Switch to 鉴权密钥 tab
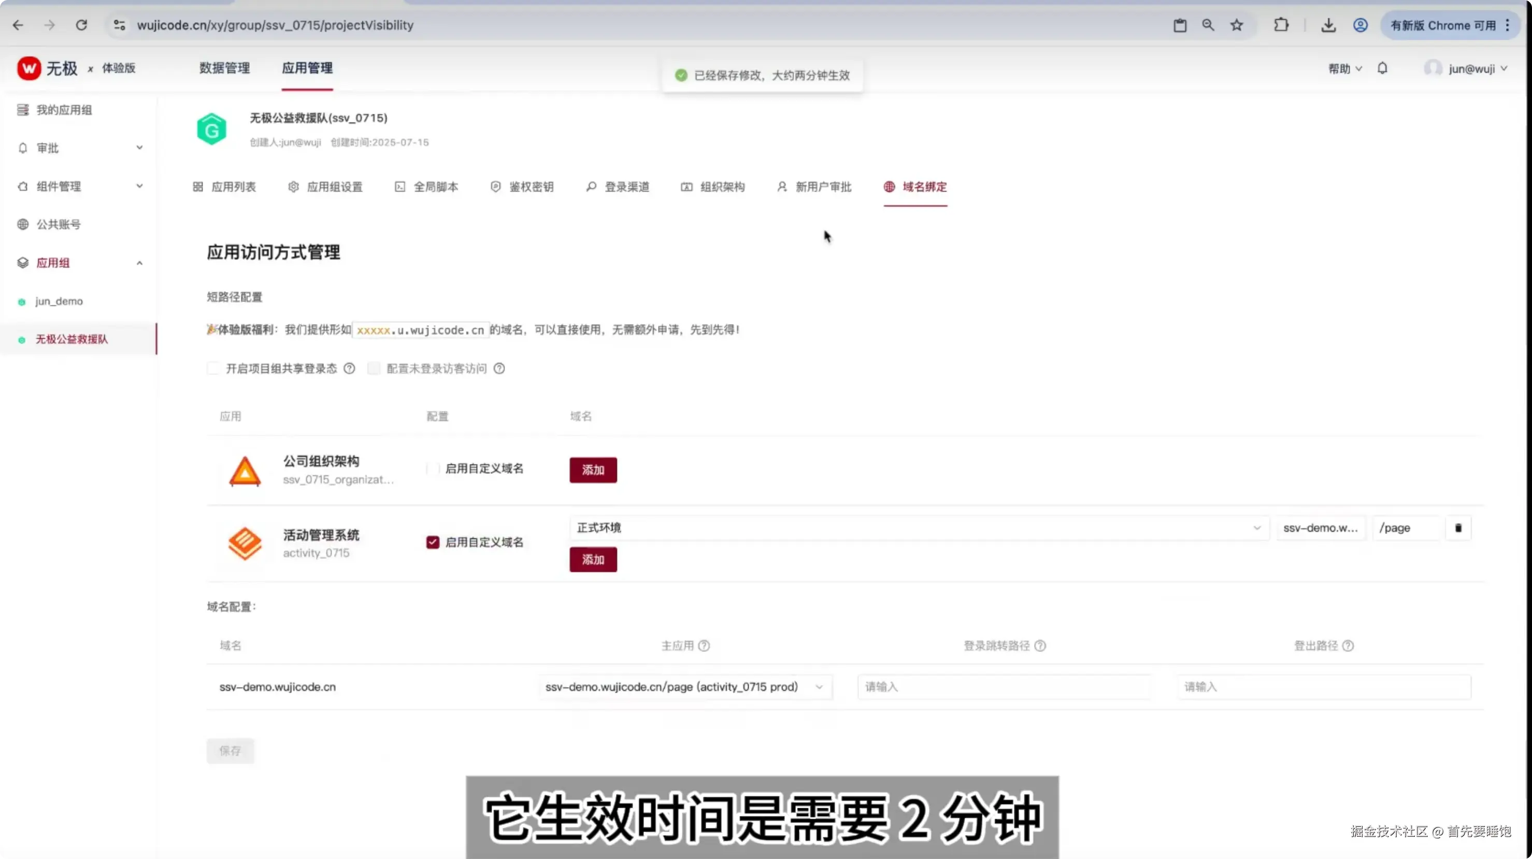Screen dimensions: 1532x859 click(x=522, y=187)
